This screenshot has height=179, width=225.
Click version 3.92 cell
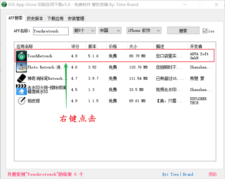click(x=92, y=67)
